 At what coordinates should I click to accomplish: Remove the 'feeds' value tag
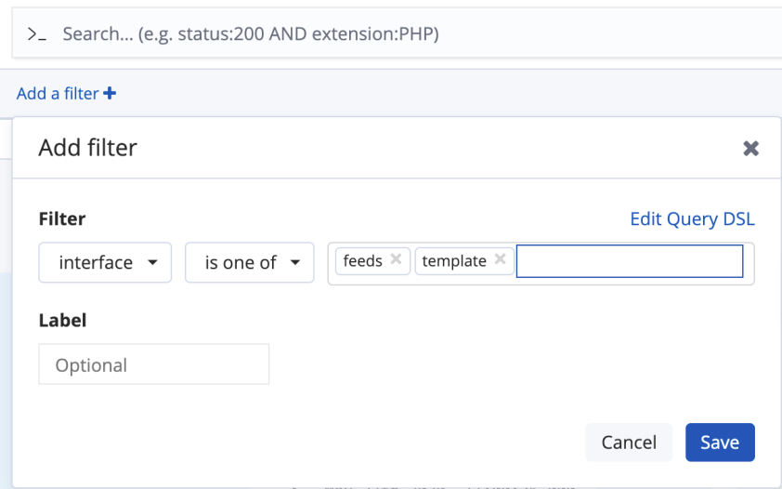396,260
